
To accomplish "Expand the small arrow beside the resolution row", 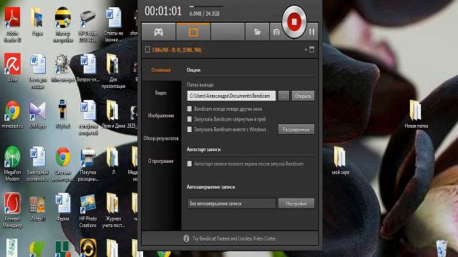I will click(306, 49).
